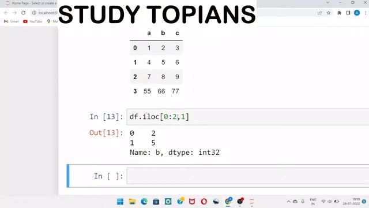Open Microsoft Edge from taskbar
The width and height of the screenshot is (369, 208).
(144, 202)
